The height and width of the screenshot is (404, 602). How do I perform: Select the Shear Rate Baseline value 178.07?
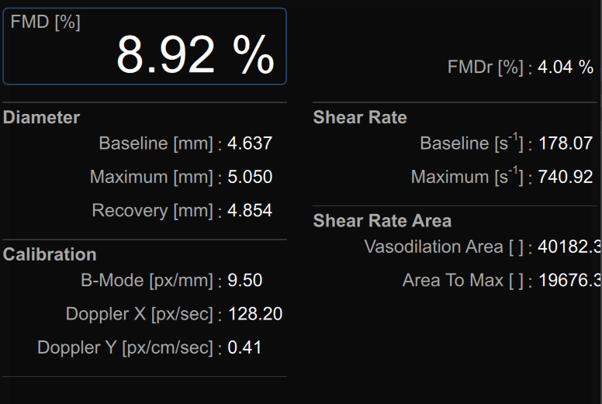pos(566,143)
